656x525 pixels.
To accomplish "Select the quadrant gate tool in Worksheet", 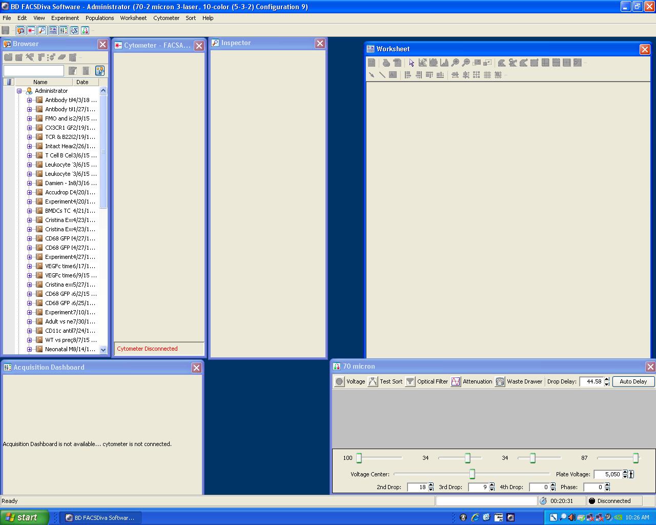I will click(x=545, y=63).
